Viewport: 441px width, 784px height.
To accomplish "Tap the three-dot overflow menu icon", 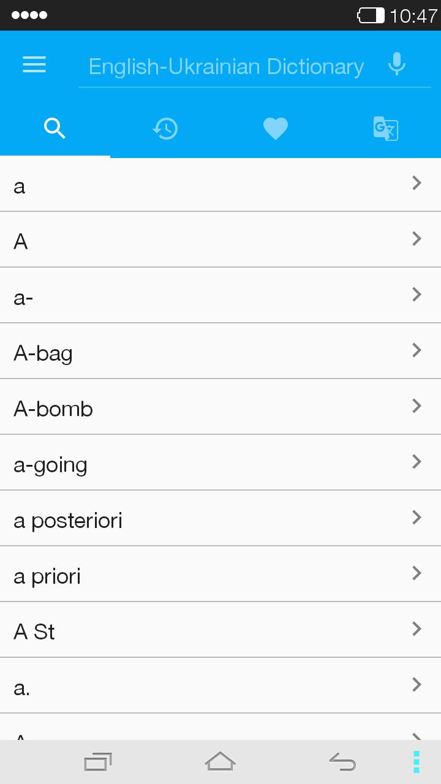I will pos(416,761).
